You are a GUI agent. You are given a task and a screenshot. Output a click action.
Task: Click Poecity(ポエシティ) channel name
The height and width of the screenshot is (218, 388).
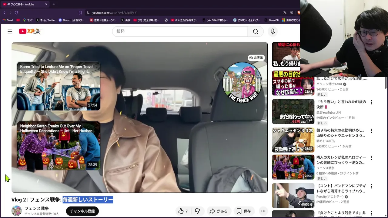(330, 197)
